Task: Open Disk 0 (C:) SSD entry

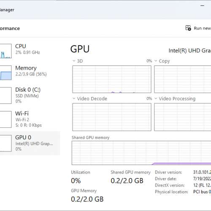Action: [x=30, y=95]
